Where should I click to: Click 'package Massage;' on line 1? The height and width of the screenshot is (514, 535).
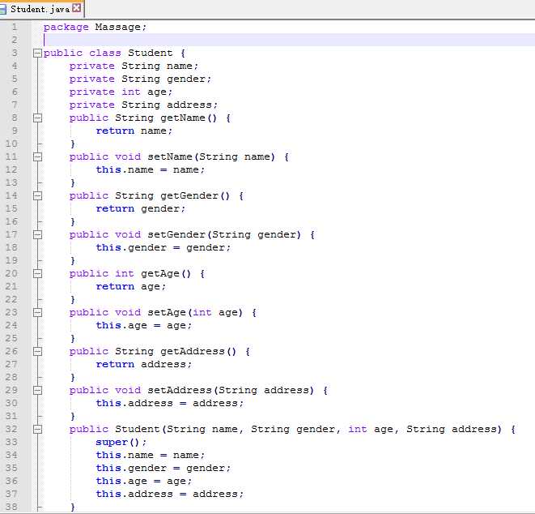95,27
